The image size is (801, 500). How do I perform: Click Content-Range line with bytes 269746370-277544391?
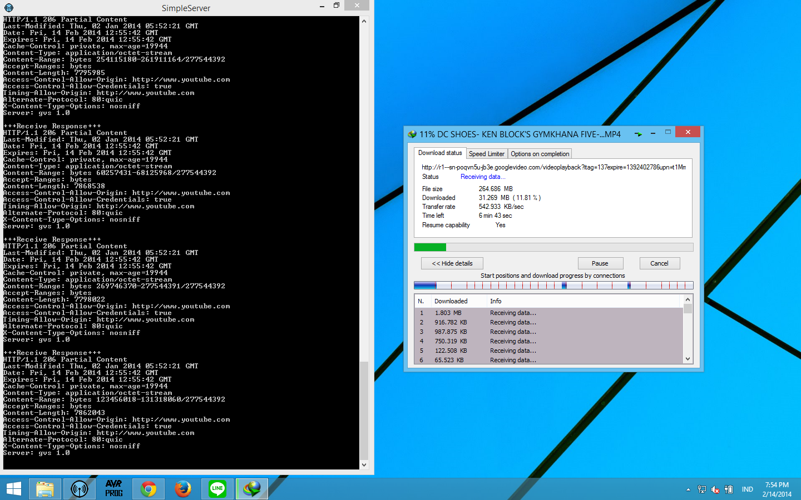[x=114, y=286]
